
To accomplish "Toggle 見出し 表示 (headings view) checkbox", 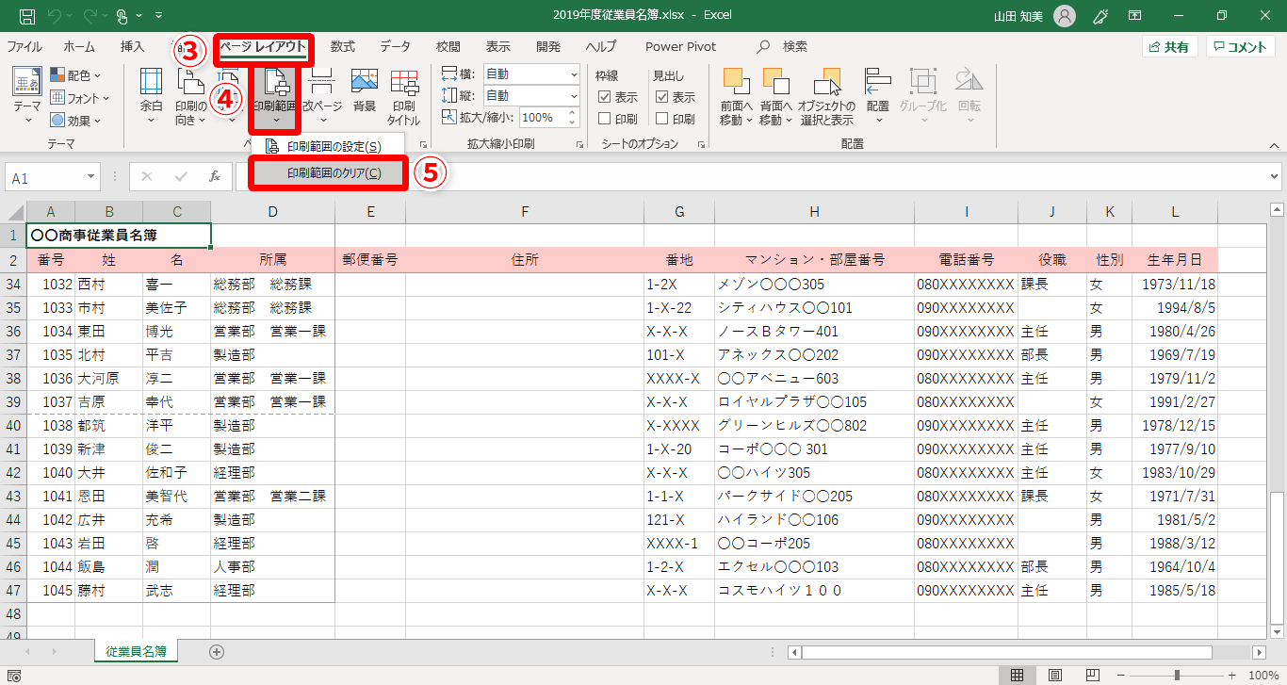I will 662,97.
